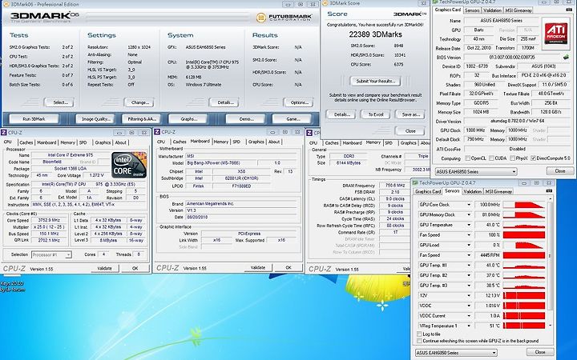
Task: Open Graphics tab in CPU-Z Memory window
Action: click(408, 143)
